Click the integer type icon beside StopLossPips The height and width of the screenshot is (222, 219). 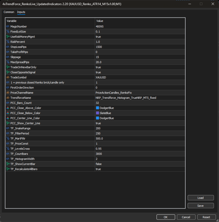tap(8, 47)
